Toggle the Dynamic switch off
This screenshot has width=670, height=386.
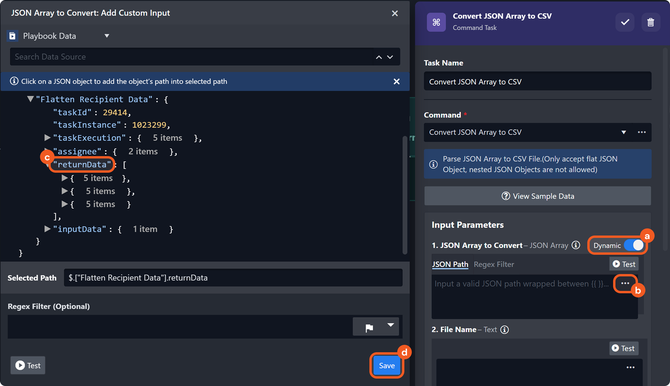[x=634, y=245]
